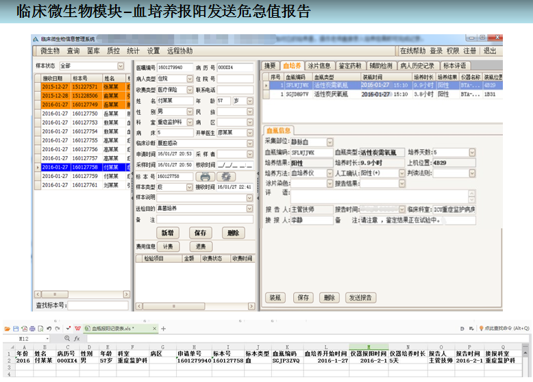Image resolution: width=533 pixels, height=382 pixels.
Task: Switch to the 鉴定药敏 tab
Action: (x=351, y=66)
